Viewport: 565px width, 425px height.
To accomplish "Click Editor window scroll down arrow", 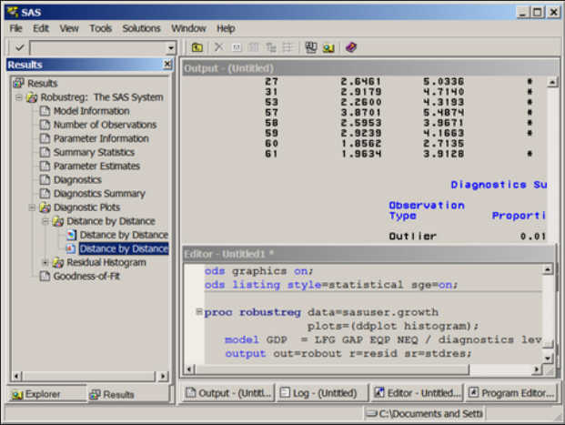I will click(x=548, y=359).
